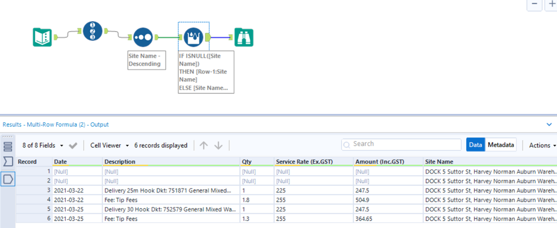Open the Actions dropdown
This screenshot has height=228, width=557.
pos(542,145)
